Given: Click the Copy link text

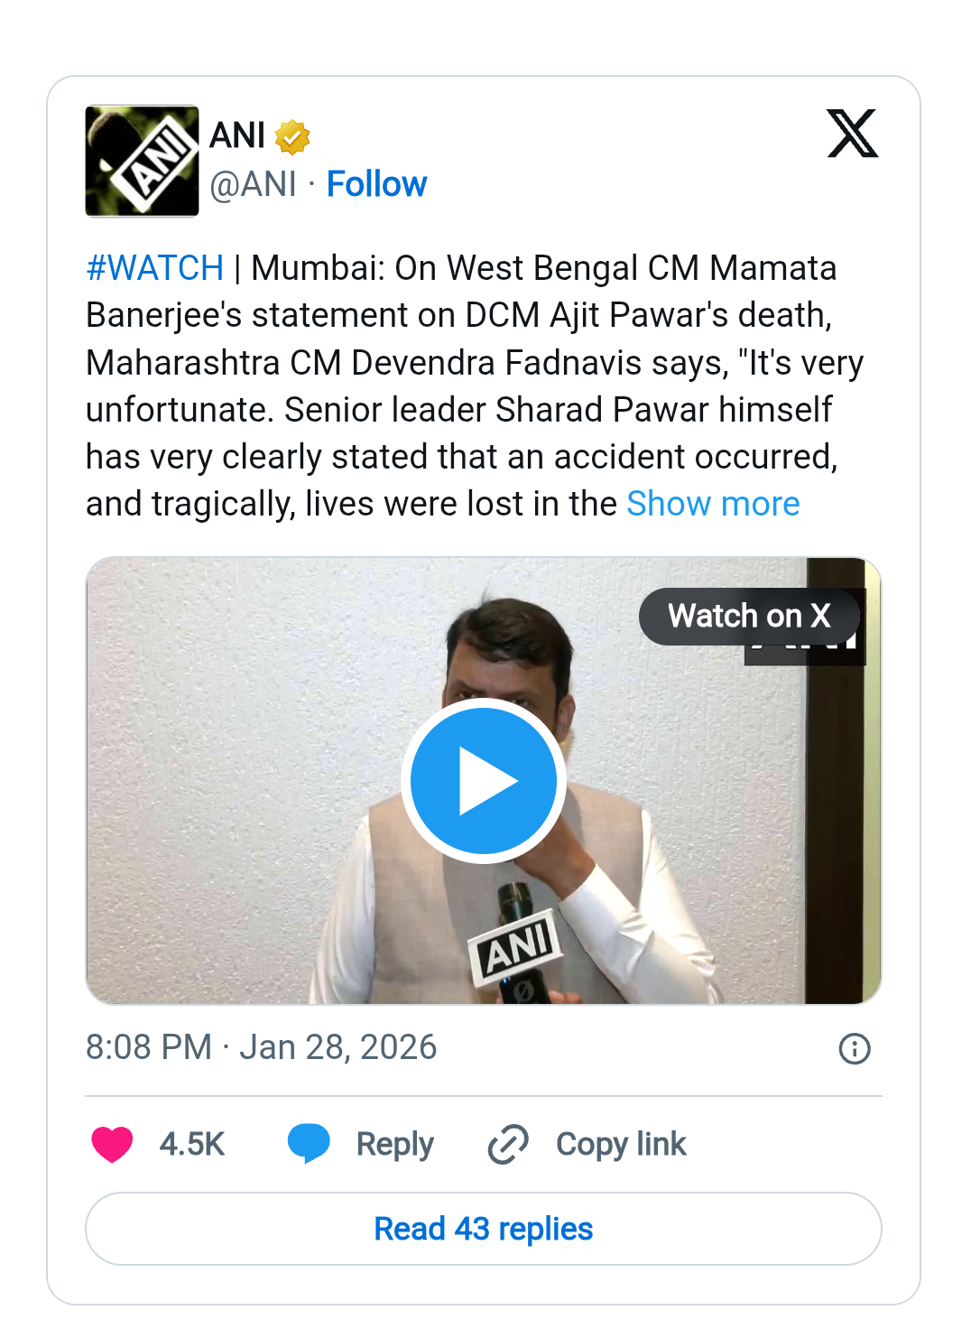Looking at the screenshot, I should coord(621,1144).
